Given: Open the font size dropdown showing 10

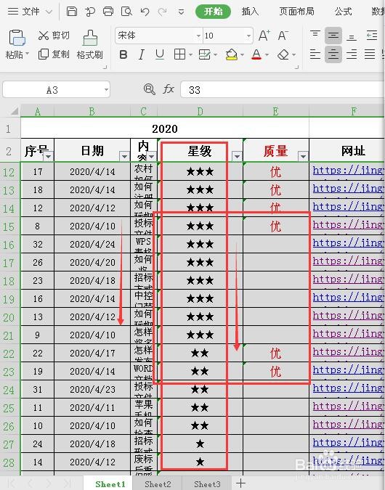Looking at the screenshot, I should 248,36.
